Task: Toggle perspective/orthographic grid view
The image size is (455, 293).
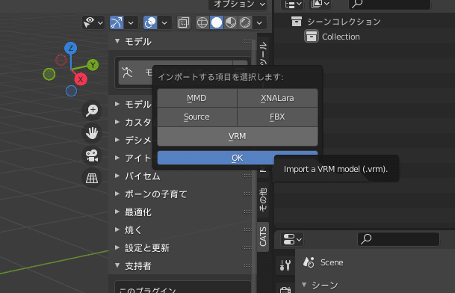Action: (x=92, y=178)
